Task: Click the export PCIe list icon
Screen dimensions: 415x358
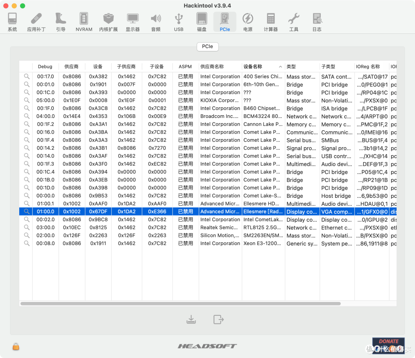Action: coord(219,319)
